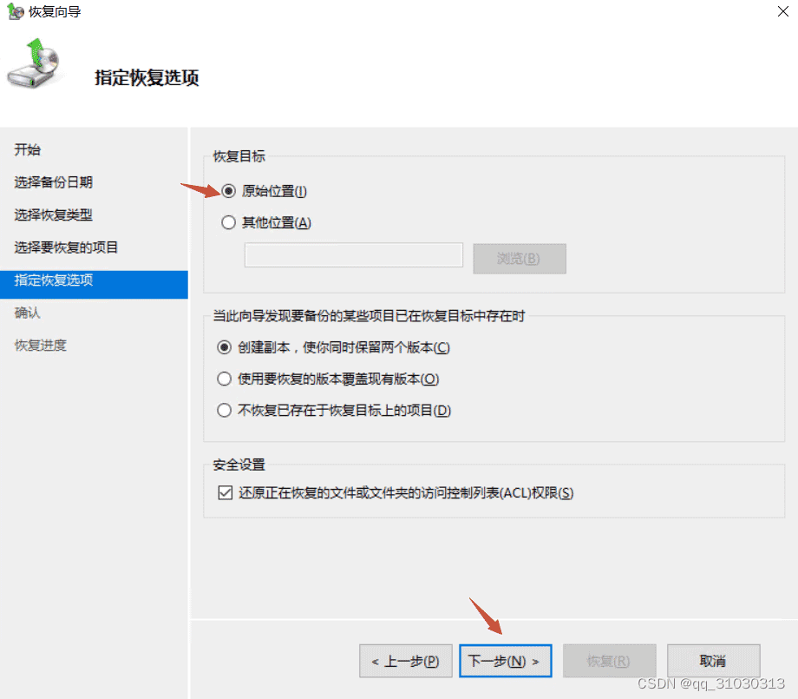The image size is (798, 699).
Task: Click the 恢复进度 step in sidebar
Action: click(x=41, y=346)
